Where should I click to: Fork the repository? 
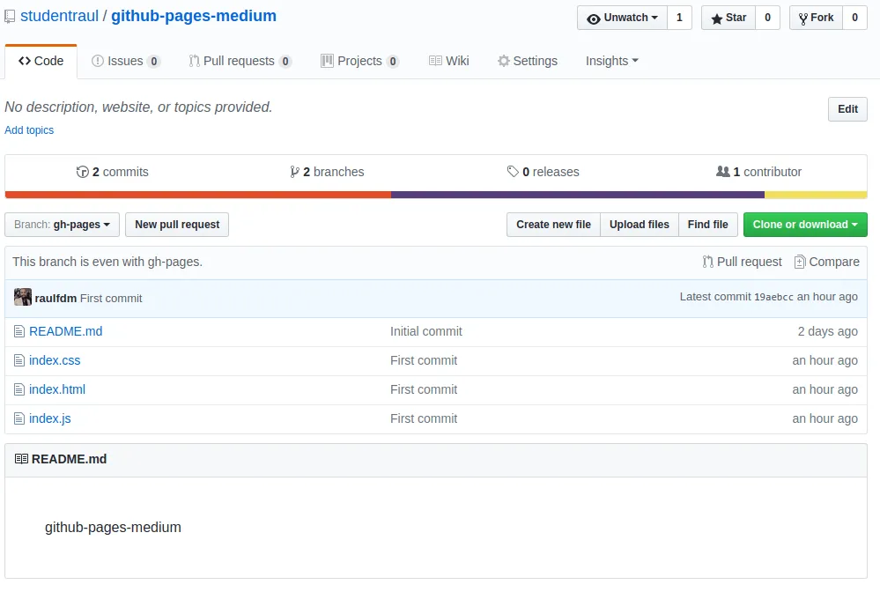816,18
